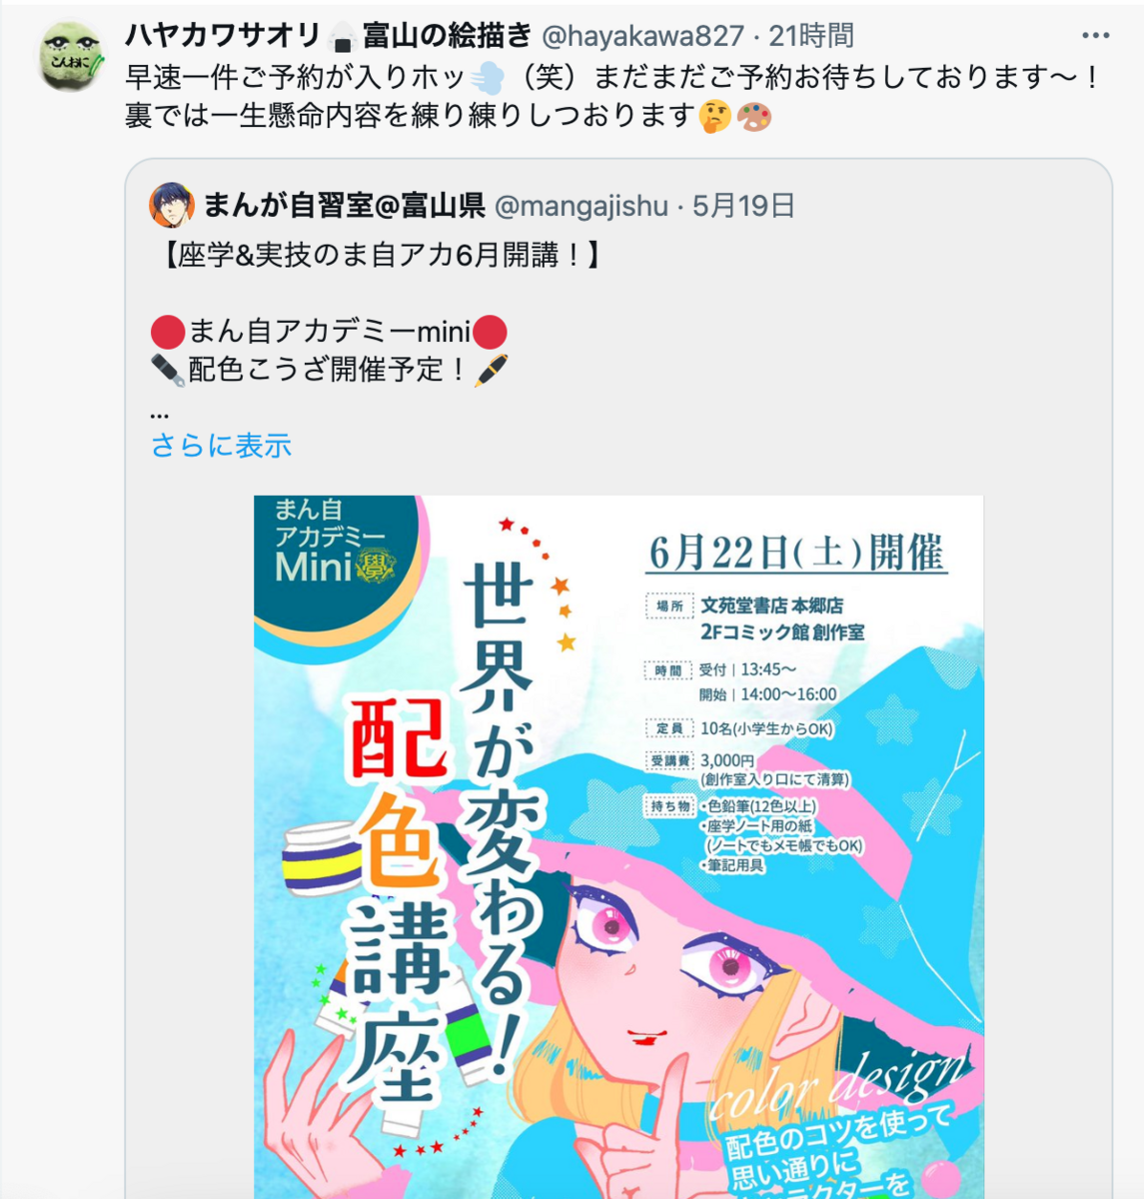Open the @hayakawa827 handle link

coord(642,37)
